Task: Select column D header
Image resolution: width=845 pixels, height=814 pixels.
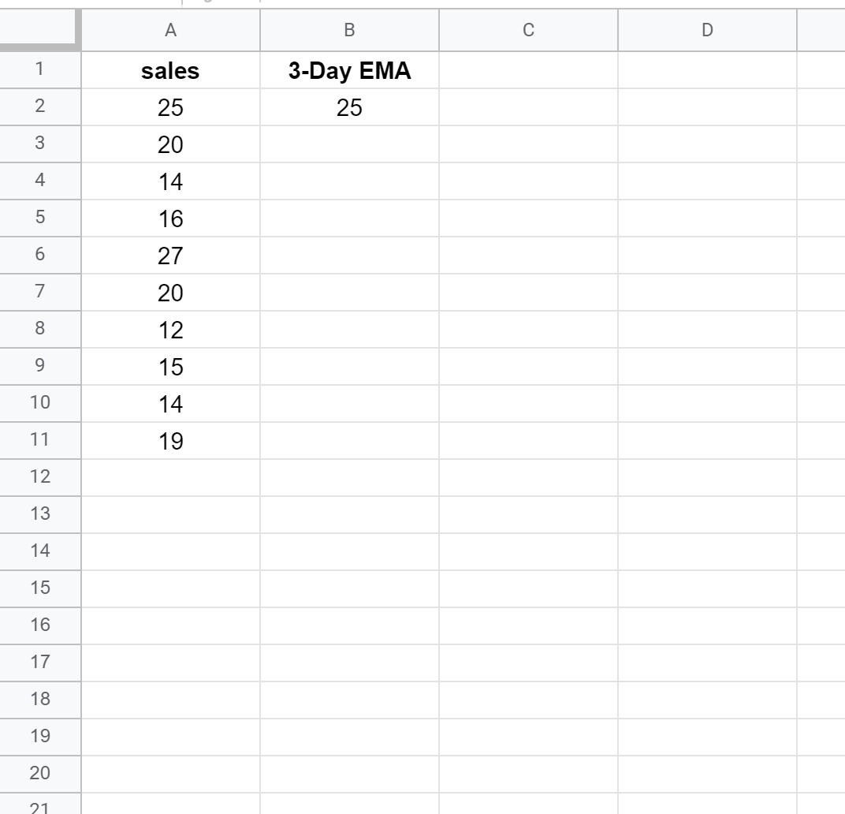Action: tap(707, 31)
